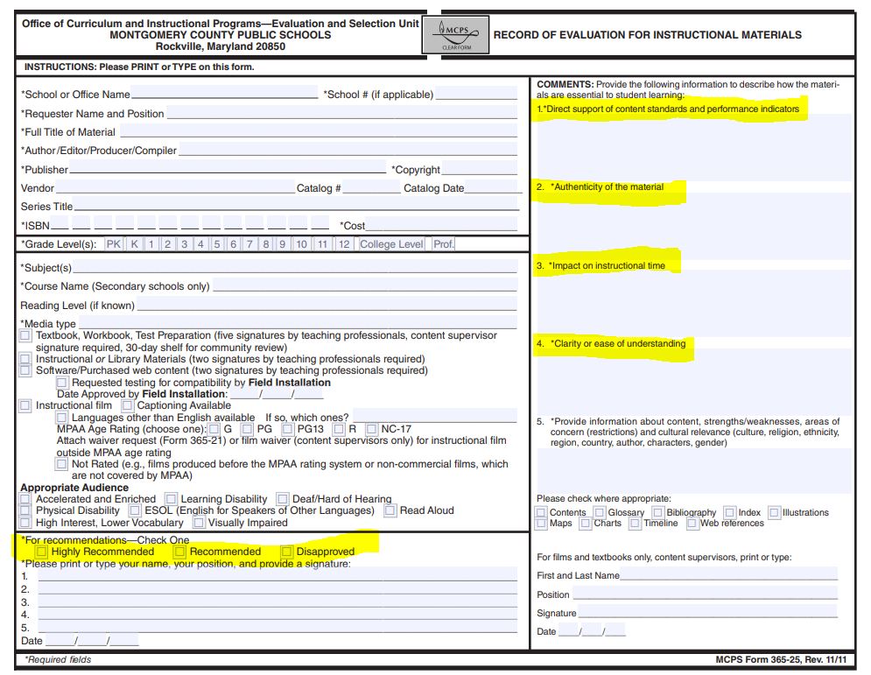Screen dimensions: 871x675
Task: Check the Highly Recommended box
Action: 41,552
